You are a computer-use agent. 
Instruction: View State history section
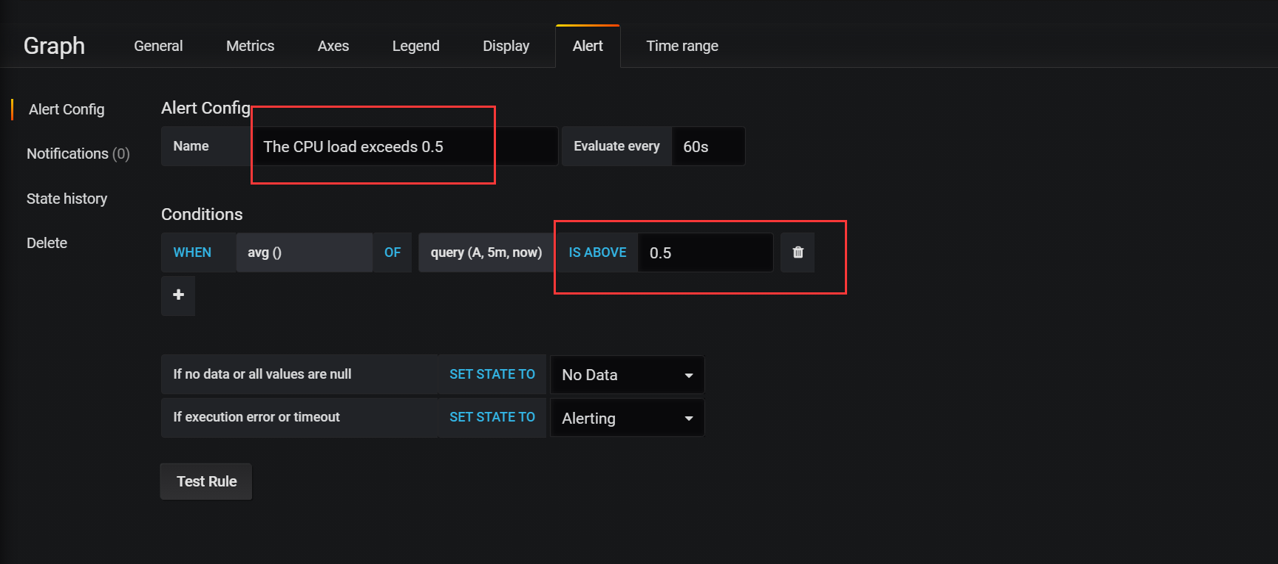pos(67,199)
